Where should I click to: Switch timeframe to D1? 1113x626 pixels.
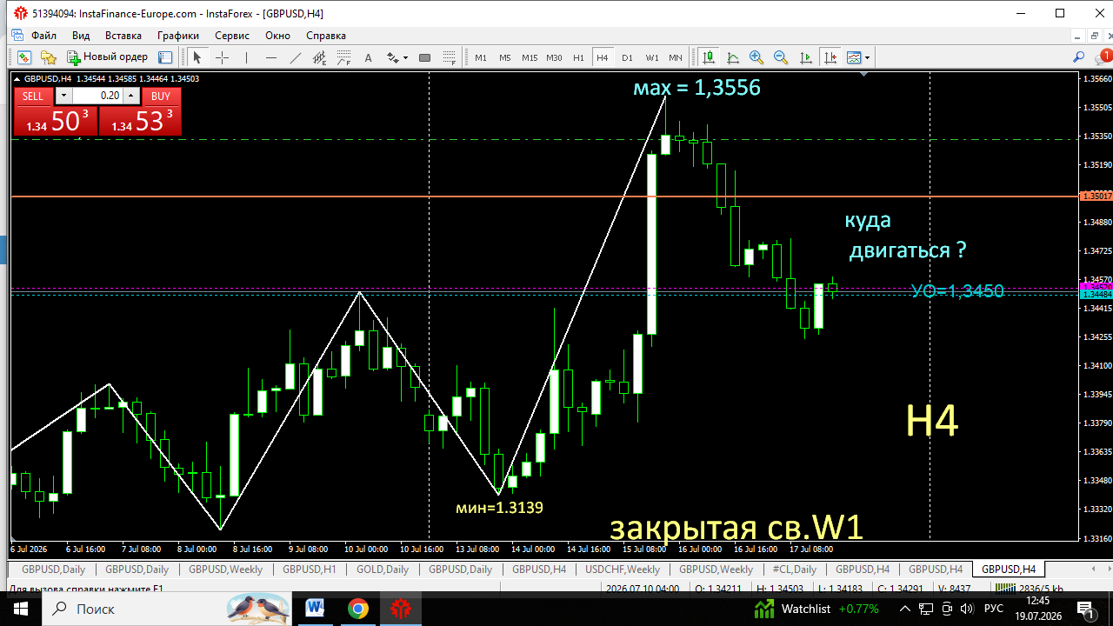point(627,57)
